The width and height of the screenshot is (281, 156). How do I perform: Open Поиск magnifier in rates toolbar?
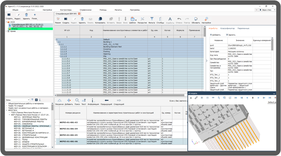coord(77,100)
